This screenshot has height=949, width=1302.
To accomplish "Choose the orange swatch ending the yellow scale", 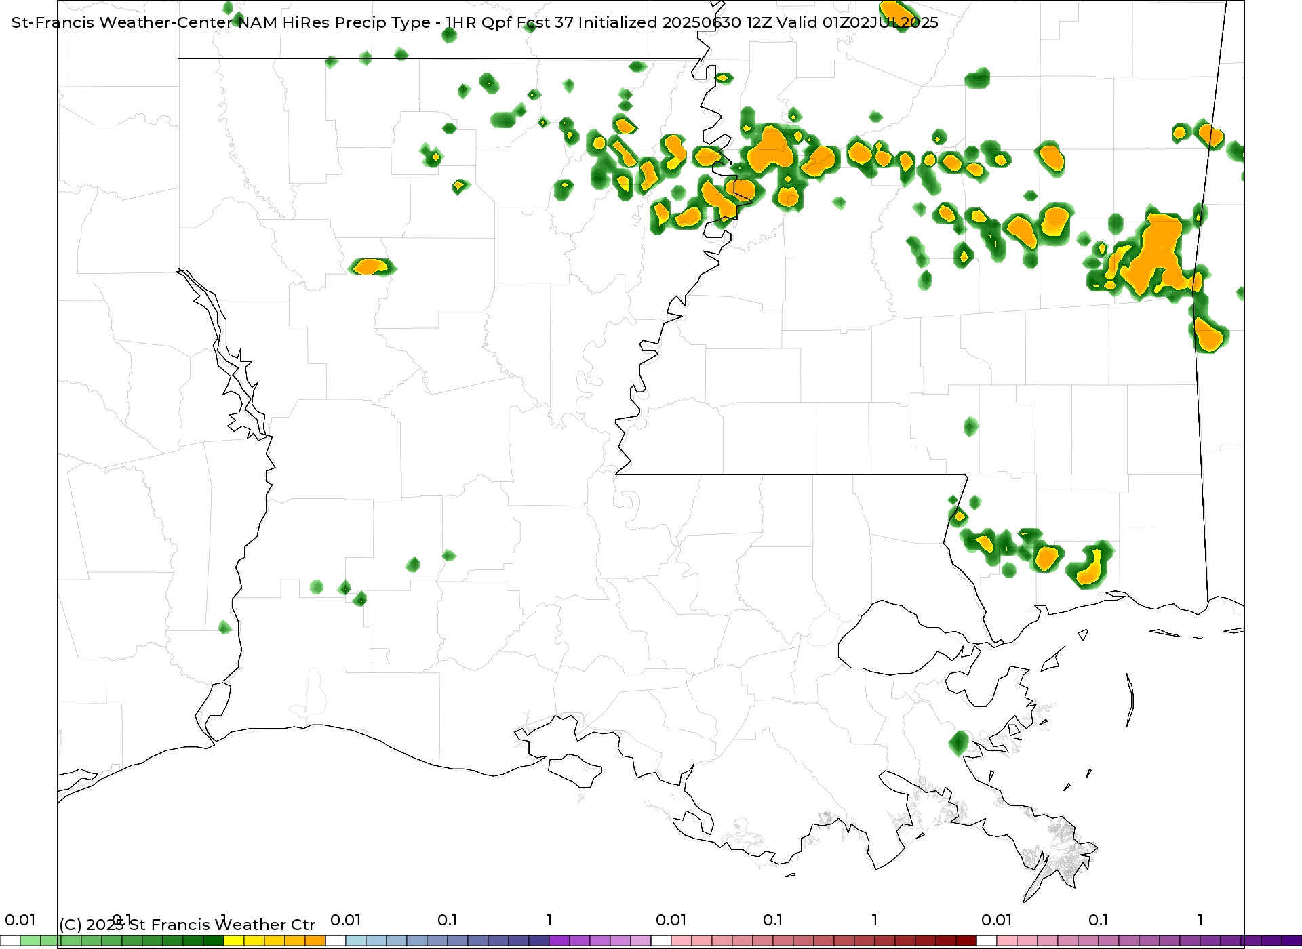I will coord(315,941).
